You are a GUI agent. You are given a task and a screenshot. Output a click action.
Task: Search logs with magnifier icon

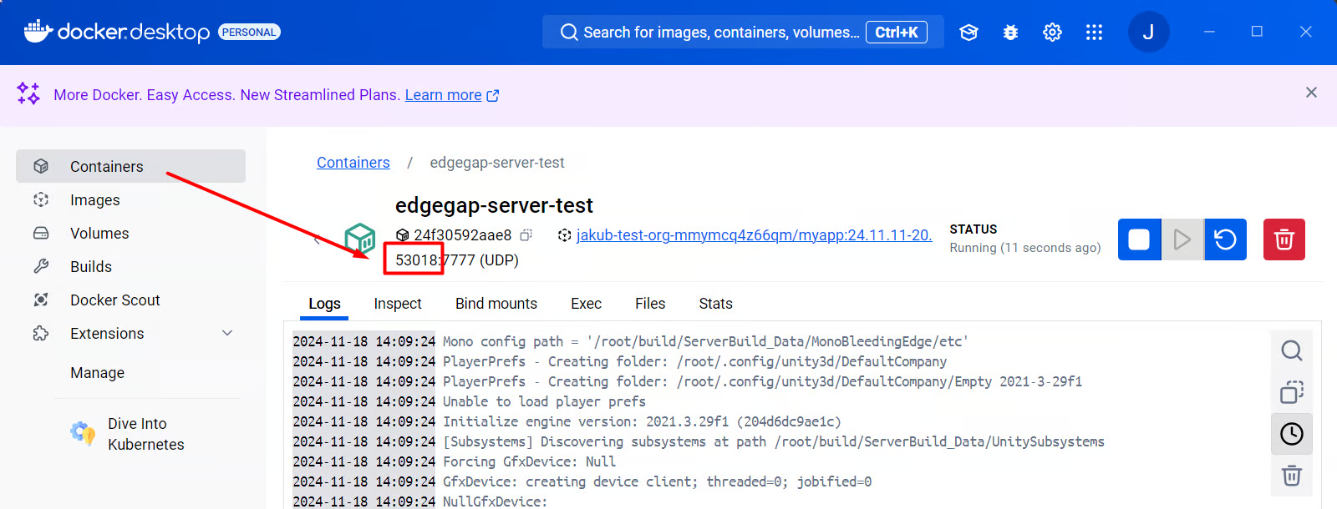1292,350
